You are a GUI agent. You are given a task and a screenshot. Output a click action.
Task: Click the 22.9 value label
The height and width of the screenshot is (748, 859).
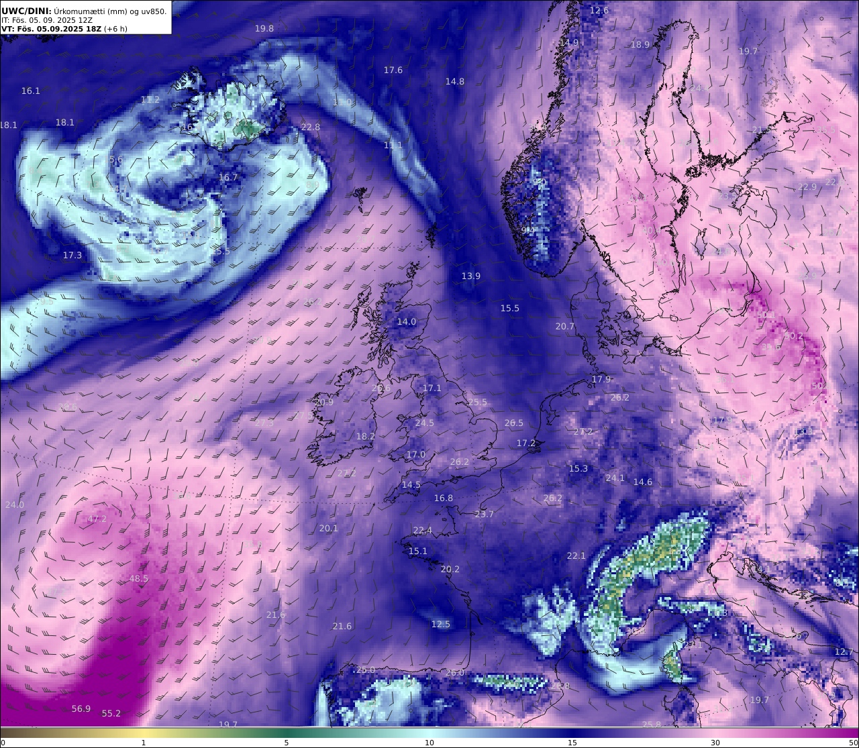[807, 187]
